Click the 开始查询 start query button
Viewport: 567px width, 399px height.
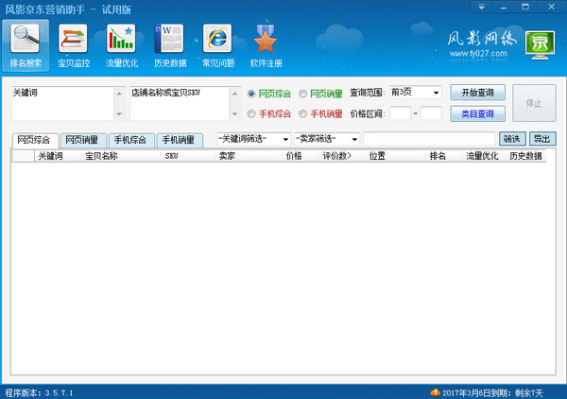pos(477,93)
